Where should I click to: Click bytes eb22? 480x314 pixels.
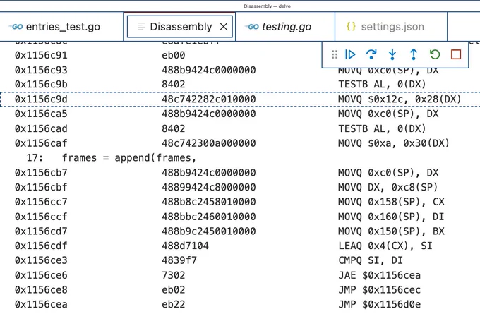tap(173, 304)
